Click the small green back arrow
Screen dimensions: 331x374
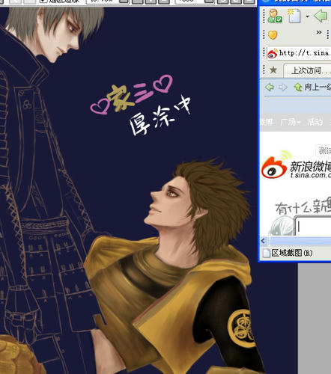270,87
